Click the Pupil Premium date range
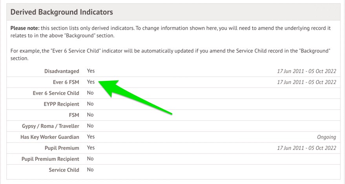 (x=306, y=148)
